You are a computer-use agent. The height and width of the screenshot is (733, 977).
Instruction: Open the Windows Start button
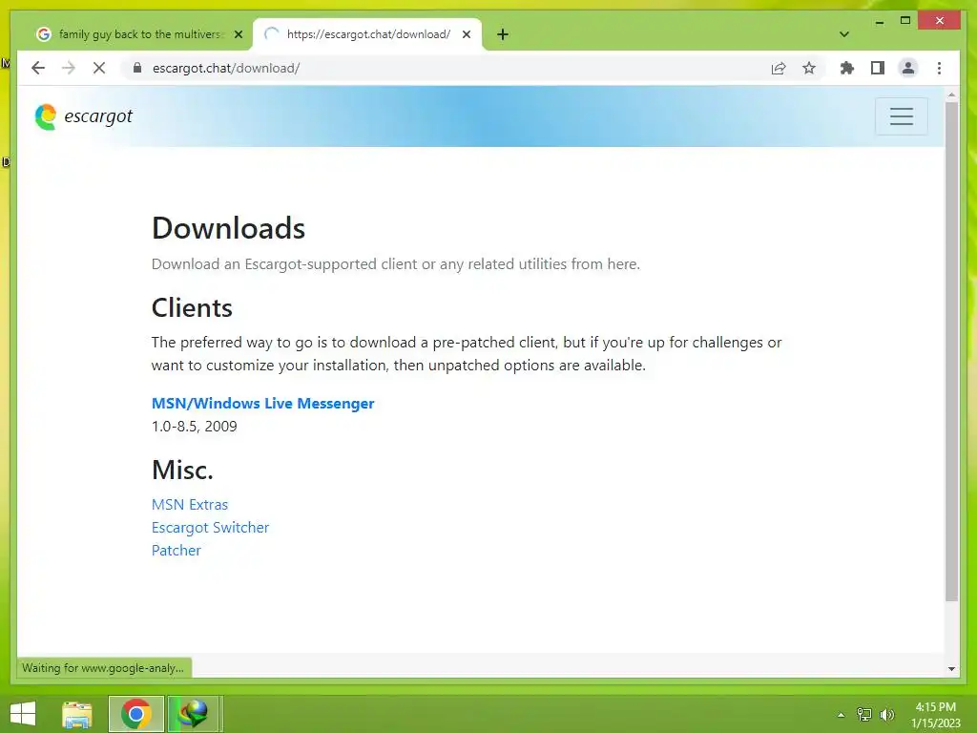coord(23,714)
